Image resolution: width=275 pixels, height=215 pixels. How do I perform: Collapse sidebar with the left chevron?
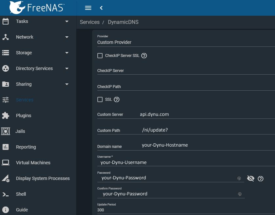coord(101,8)
